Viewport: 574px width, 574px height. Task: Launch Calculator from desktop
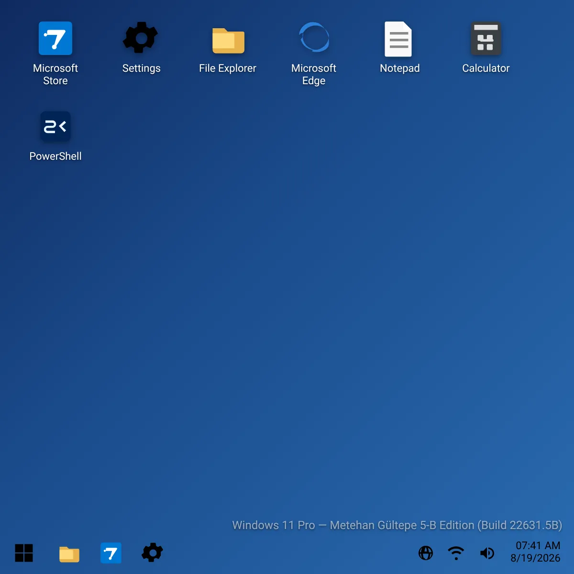pos(486,38)
